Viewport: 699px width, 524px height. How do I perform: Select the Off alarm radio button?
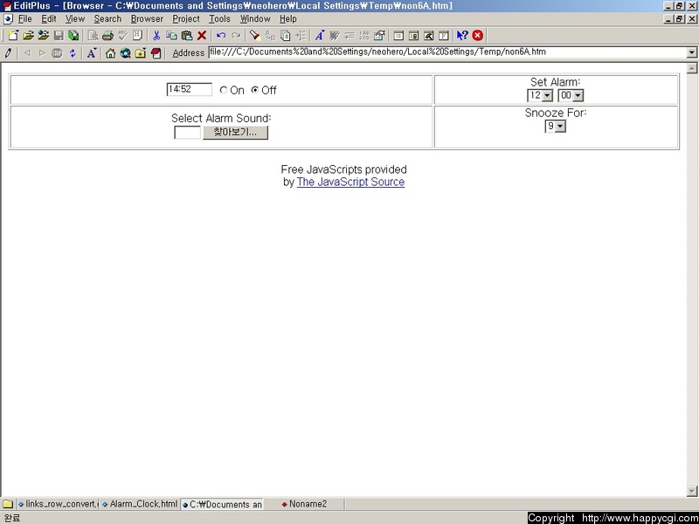click(255, 90)
